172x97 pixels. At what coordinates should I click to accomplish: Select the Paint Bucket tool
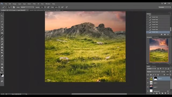(x=2, y=47)
